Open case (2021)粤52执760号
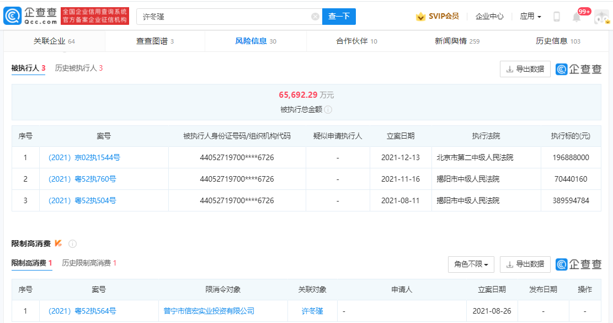Viewport: 613px width, 323px height. [x=82, y=179]
